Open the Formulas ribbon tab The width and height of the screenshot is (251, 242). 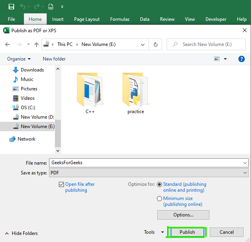point(120,19)
